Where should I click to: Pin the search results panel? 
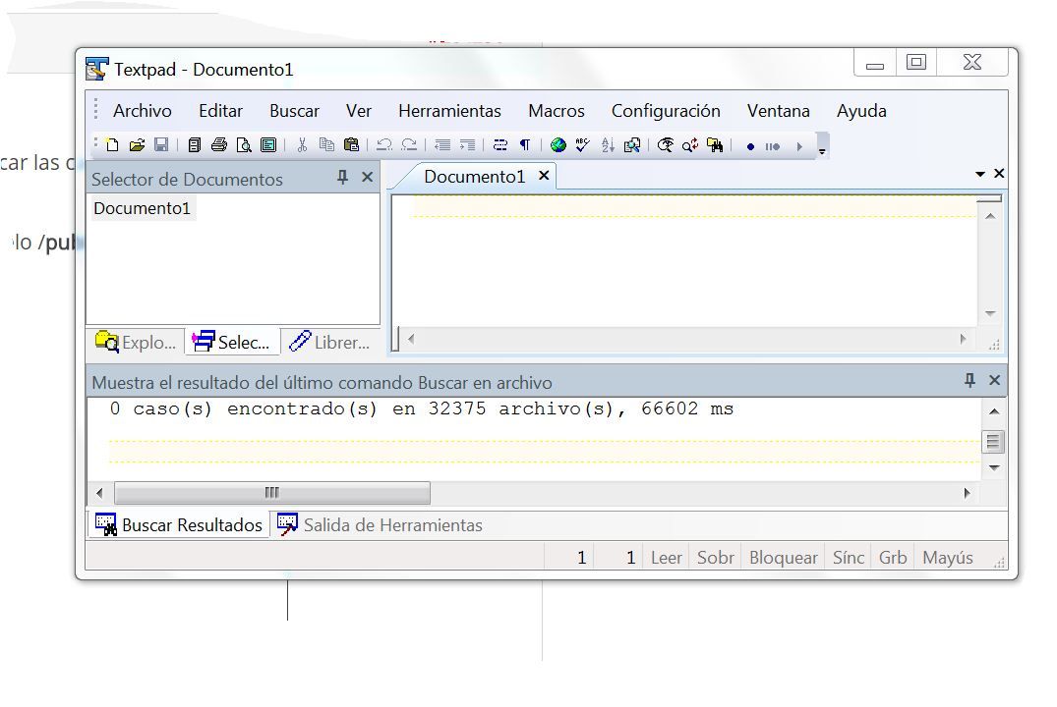click(x=969, y=380)
